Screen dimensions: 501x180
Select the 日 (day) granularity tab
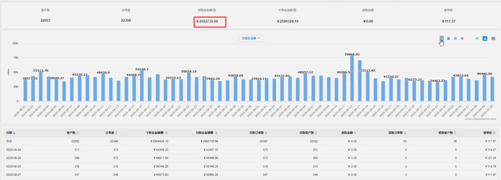[x=442, y=38]
